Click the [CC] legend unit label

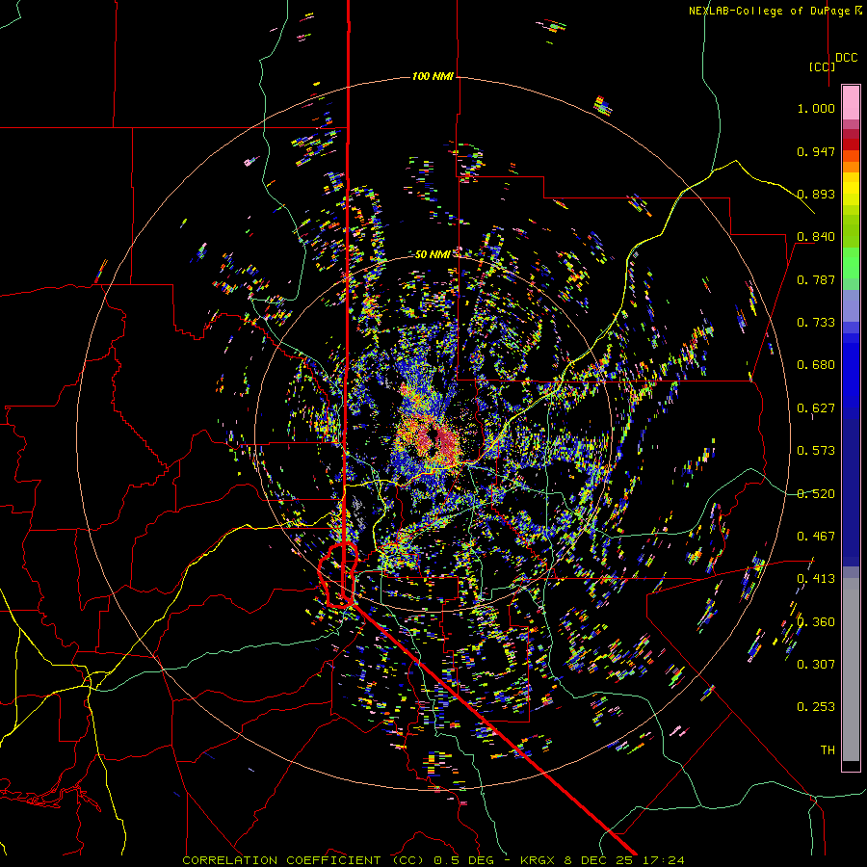click(822, 66)
